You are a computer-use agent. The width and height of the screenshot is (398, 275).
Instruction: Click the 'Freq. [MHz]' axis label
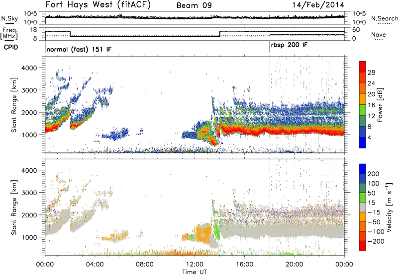tap(9, 33)
